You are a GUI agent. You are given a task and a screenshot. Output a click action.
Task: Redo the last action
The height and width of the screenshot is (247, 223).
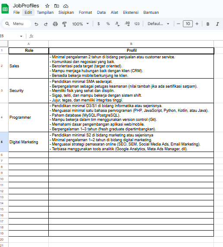click(x=46, y=24)
